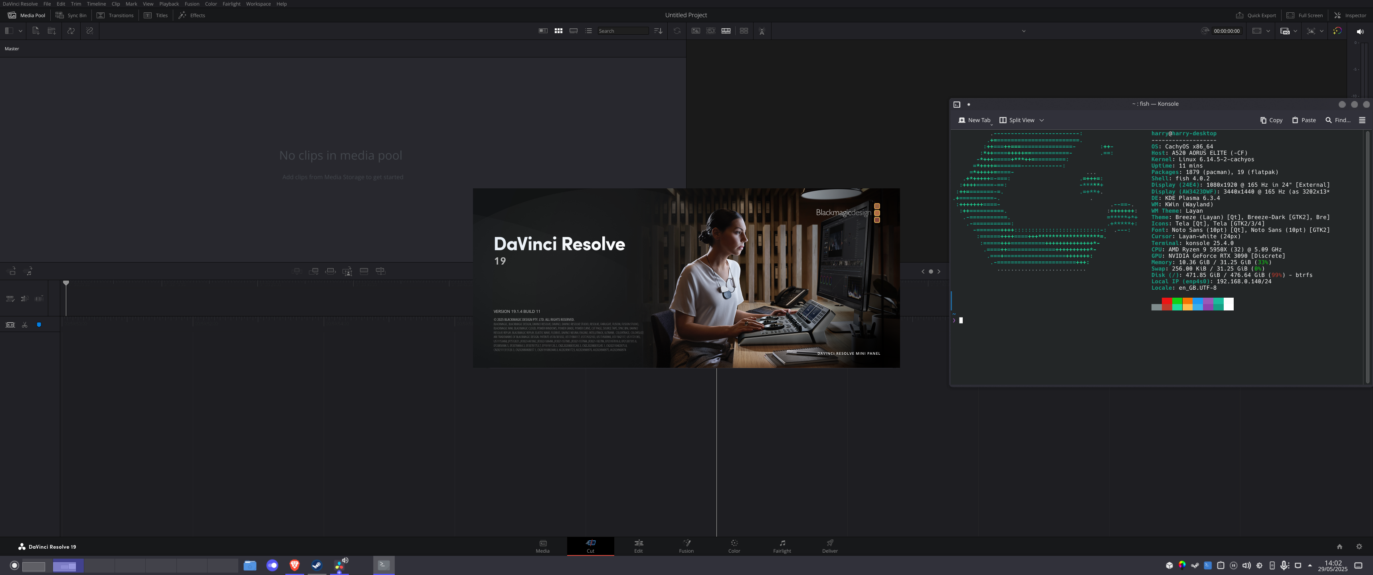
Task: Click Paste in Konsole toolbar
Action: (1304, 121)
